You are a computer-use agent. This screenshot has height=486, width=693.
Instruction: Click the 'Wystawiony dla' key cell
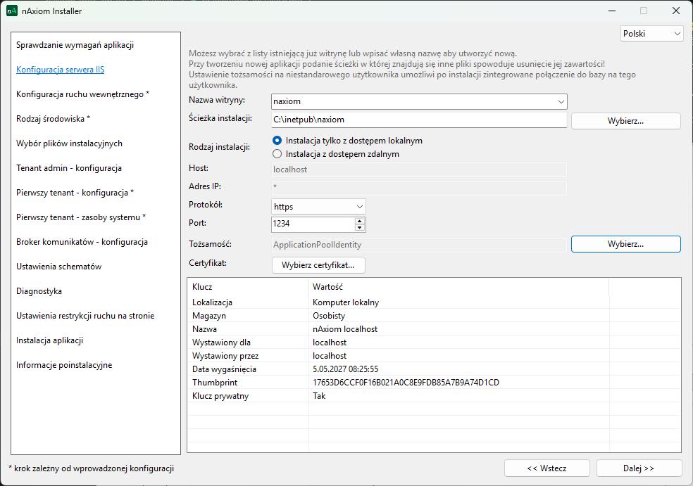221,343
